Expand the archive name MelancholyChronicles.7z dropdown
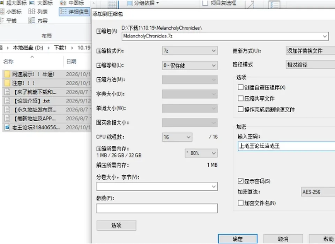 coord(325,36)
